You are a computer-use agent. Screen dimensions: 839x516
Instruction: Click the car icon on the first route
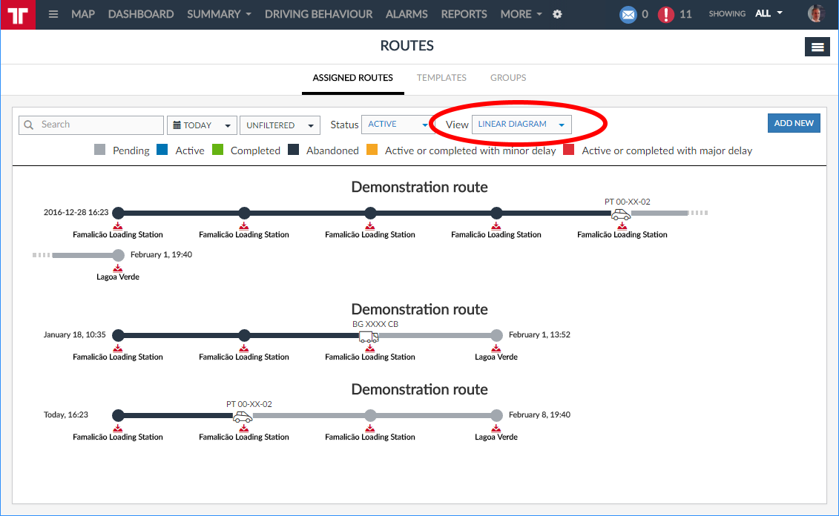(x=620, y=214)
